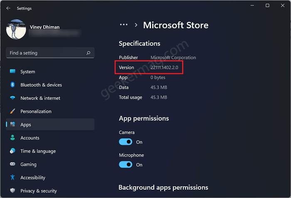Select version number 22111.1402.2.0
This screenshot has width=291, height=198.
pyautogui.click(x=164, y=67)
